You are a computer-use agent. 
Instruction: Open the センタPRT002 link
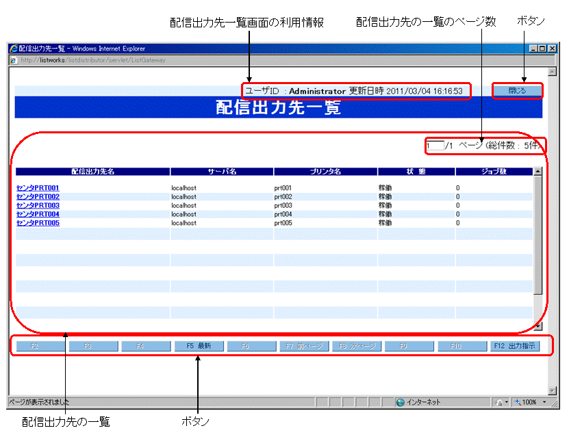38,196
